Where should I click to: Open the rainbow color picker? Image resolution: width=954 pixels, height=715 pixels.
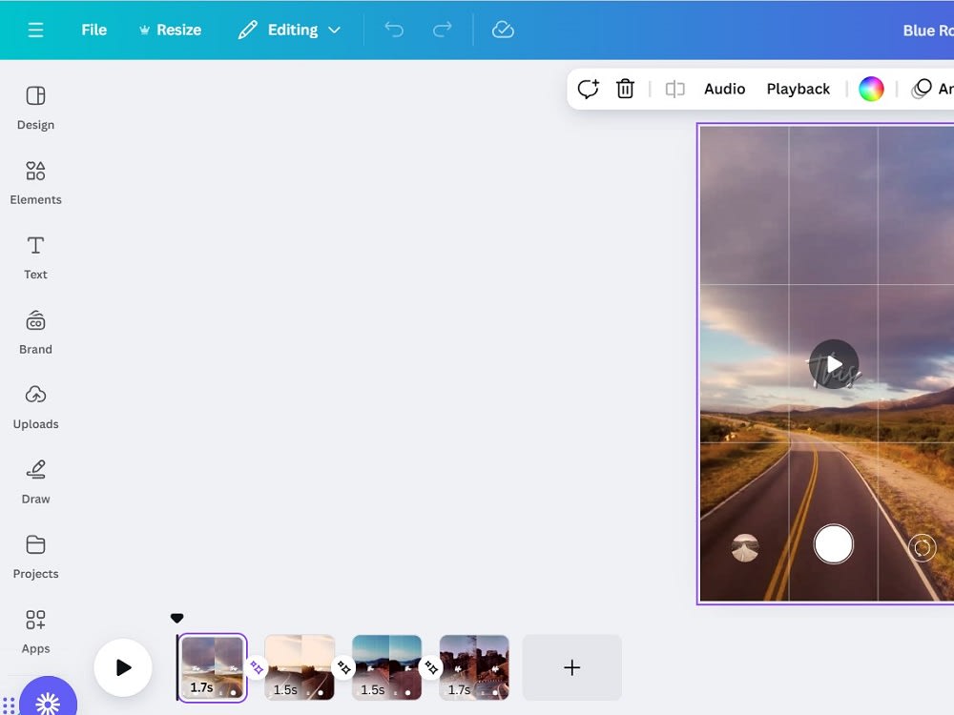click(x=871, y=89)
